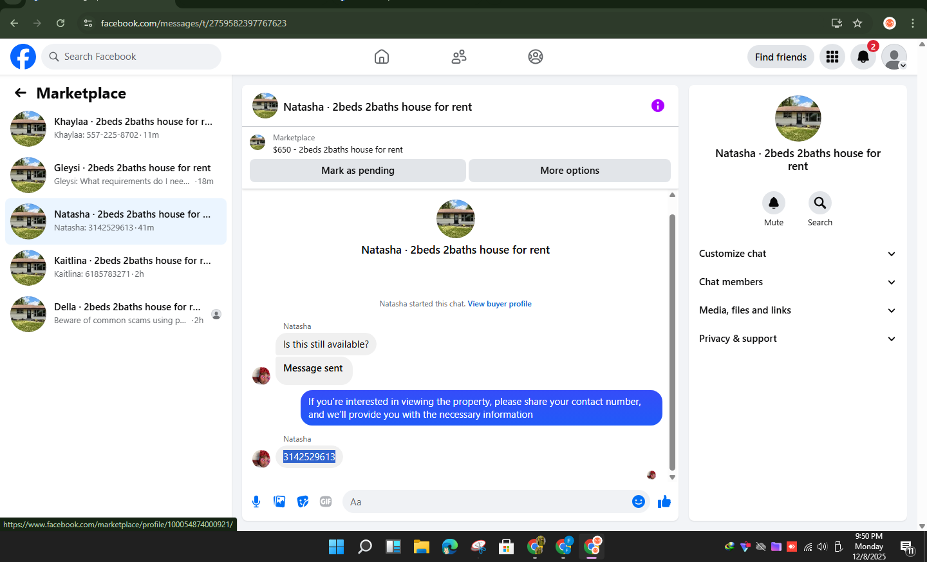Focus the Aa message input box

[496, 501]
